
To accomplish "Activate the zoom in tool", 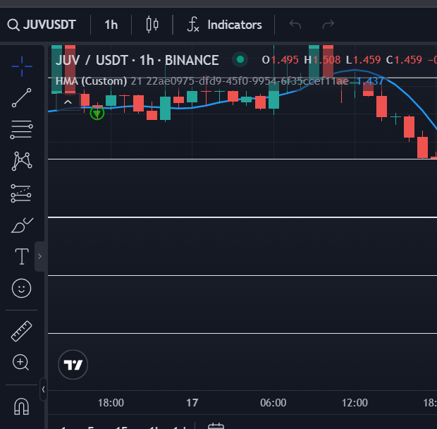I will point(21,363).
